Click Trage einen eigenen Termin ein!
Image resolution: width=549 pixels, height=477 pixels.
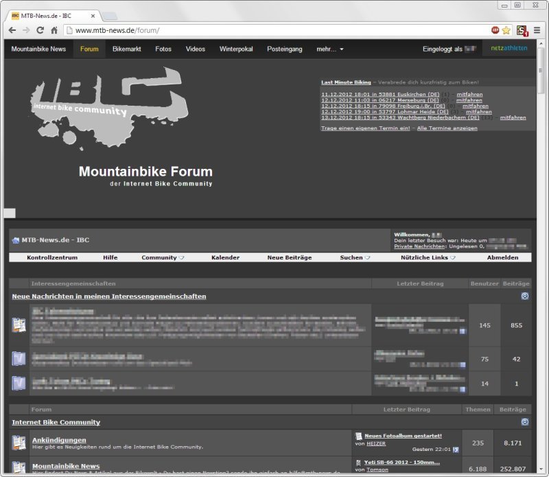(366, 128)
